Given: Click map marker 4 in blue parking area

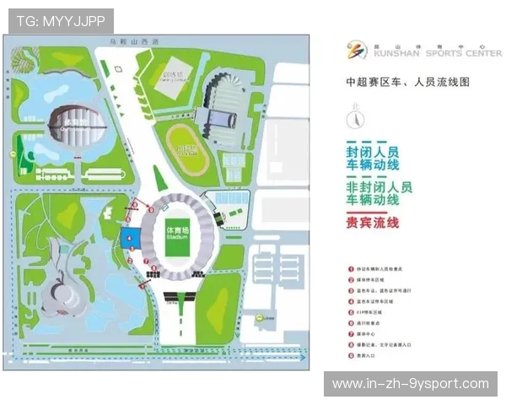Looking at the screenshot, I should [x=129, y=238].
